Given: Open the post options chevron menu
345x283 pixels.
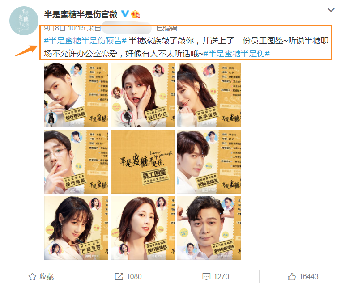Looking at the screenshot, I should pyautogui.click(x=331, y=10).
